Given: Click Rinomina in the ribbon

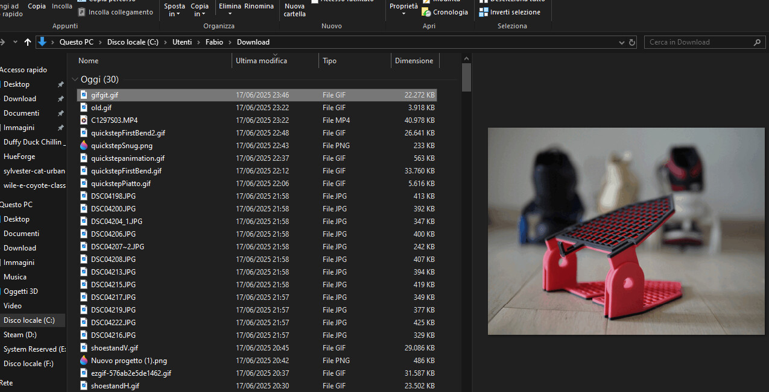Looking at the screenshot, I should pyautogui.click(x=259, y=6).
